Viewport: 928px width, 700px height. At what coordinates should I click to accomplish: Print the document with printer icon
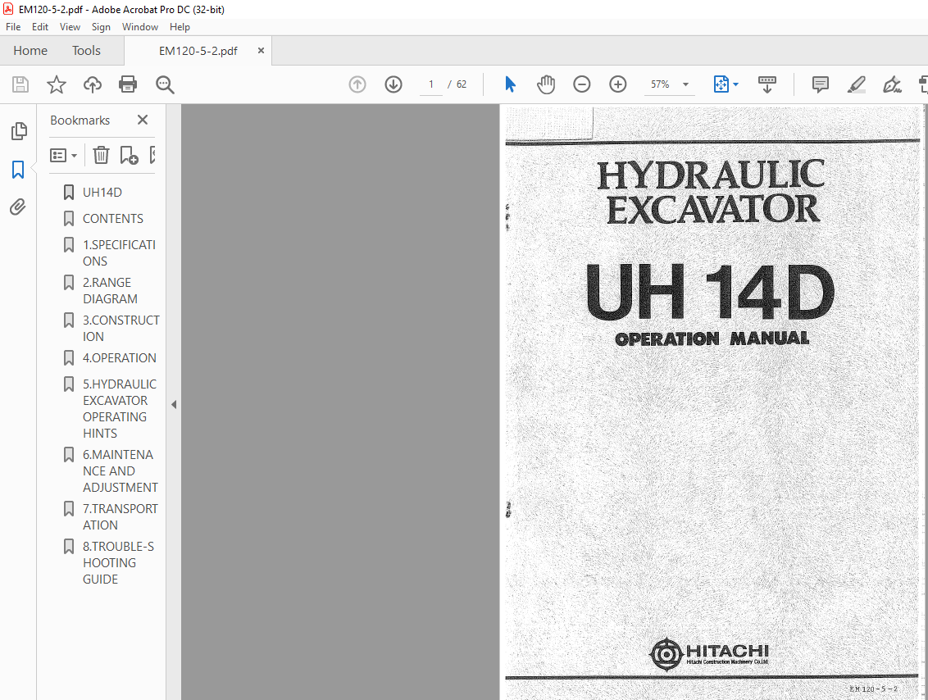(128, 84)
